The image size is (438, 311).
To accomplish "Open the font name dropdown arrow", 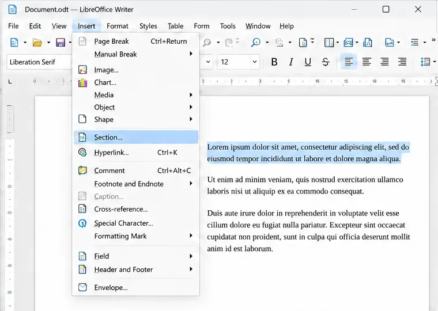I will pyautogui.click(x=208, y=62).
